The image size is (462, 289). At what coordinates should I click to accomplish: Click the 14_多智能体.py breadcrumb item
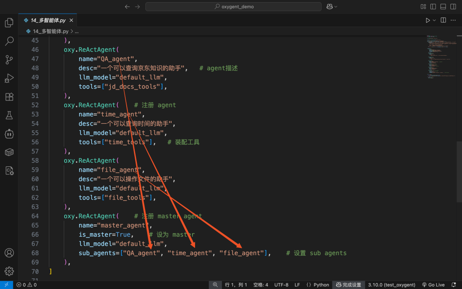pyautogui.click(x=47, y=31)
